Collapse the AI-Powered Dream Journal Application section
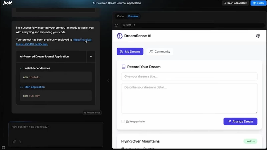Image resolution: width=267 pixels, height=150 pixels. click(91, 57)
